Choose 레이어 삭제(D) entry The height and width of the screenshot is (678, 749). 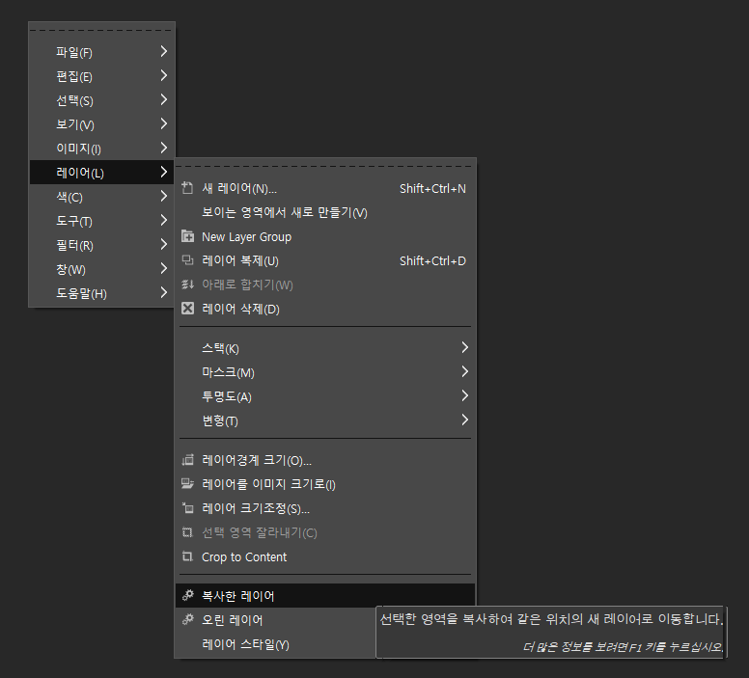pos(325,309)
